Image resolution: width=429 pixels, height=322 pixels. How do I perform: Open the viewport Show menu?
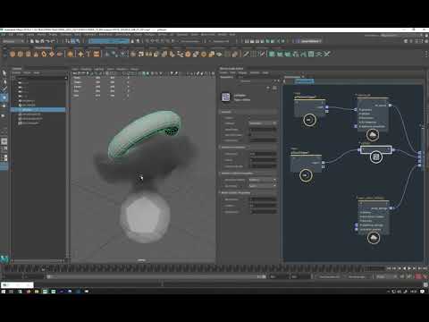[x=111, y=69]
